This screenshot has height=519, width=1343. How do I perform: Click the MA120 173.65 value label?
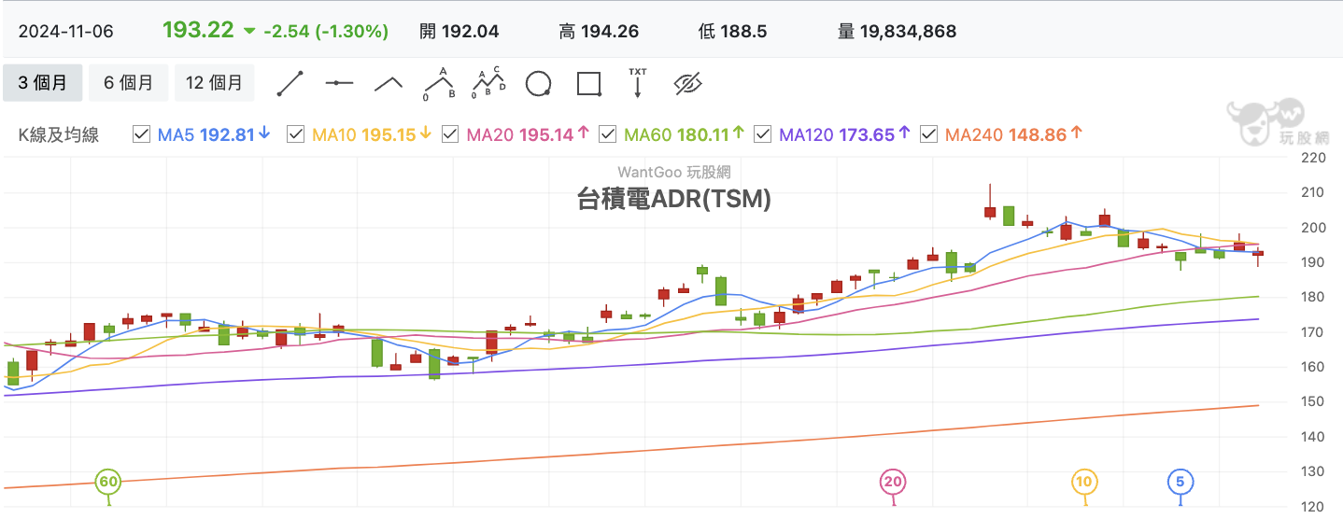[844, 134]
